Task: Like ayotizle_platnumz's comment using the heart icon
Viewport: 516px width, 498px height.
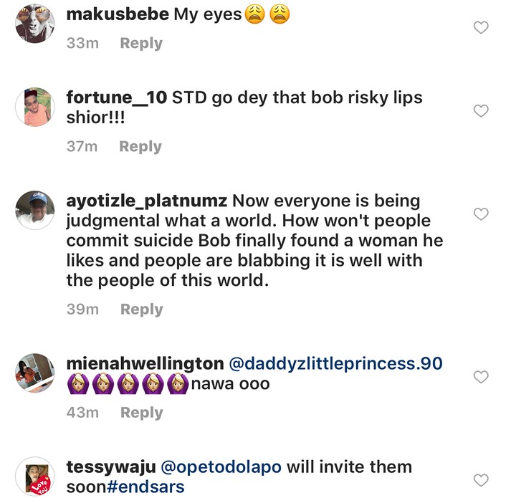Action: pos(482,214)
